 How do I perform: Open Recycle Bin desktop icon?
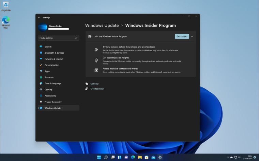6,6
